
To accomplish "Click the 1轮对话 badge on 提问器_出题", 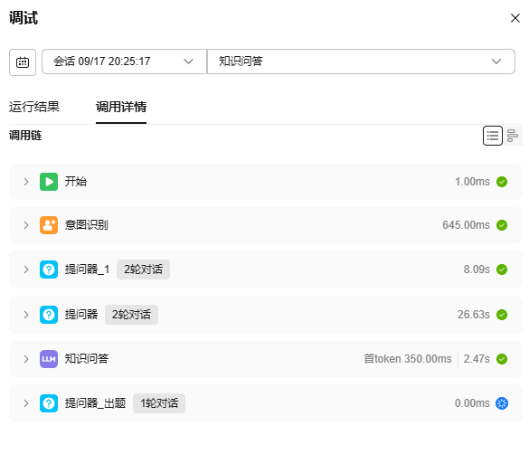I will click(159, 403).
